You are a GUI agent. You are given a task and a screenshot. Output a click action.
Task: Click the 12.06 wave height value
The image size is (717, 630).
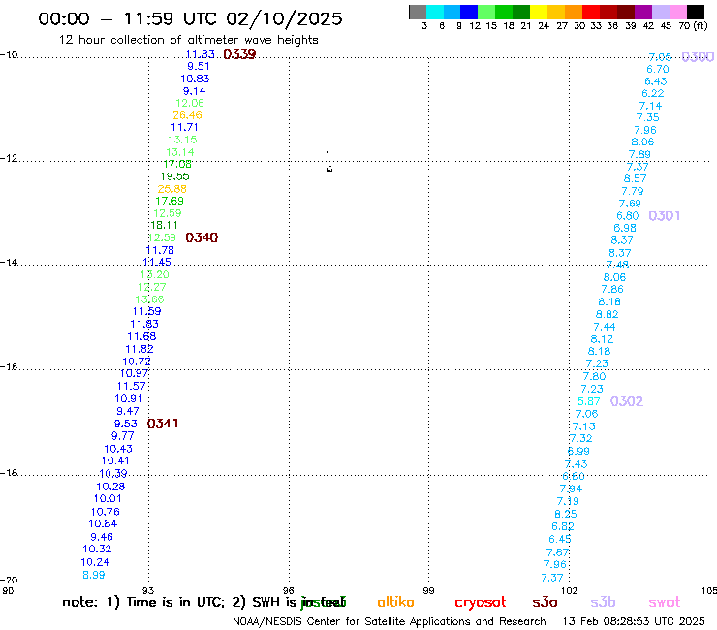pos(190,103)
